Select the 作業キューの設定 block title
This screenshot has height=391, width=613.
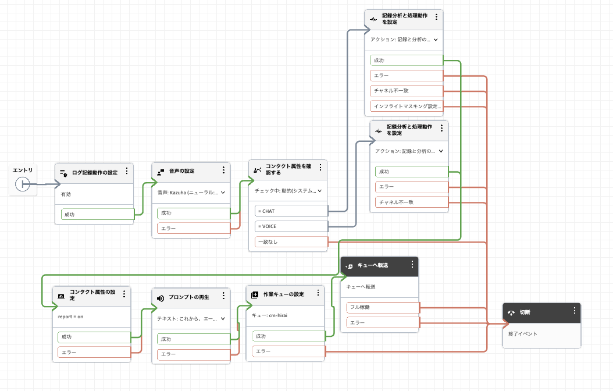(x=283, y=294)
